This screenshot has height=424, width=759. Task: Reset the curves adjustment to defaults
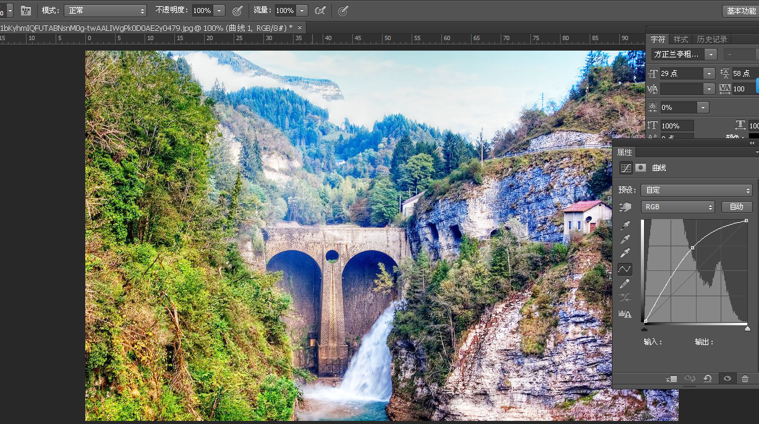[708, 378]
